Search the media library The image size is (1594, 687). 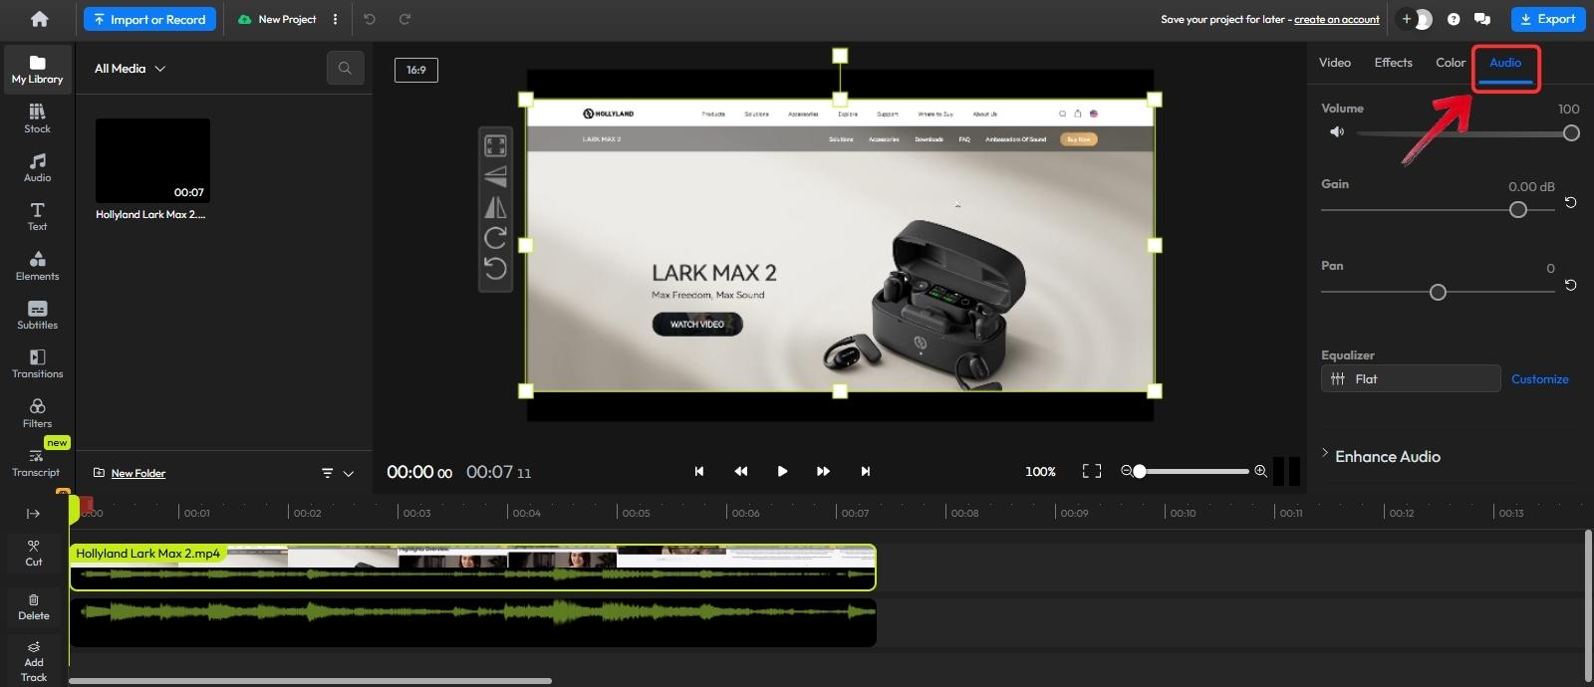click(x=345, y=68)
